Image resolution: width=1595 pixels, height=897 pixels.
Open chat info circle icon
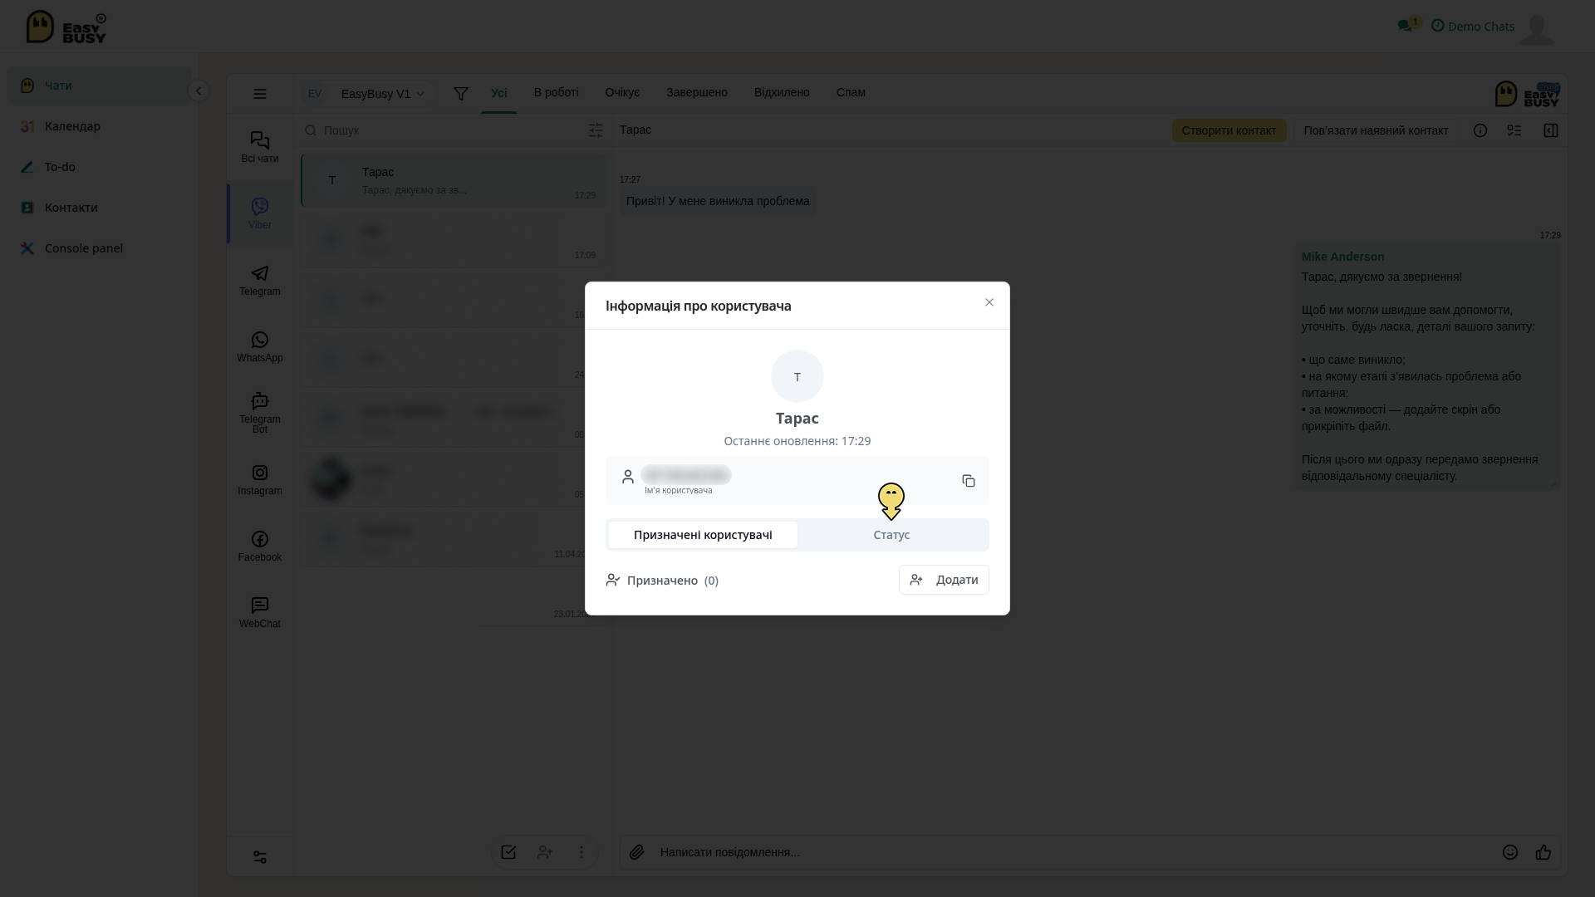pyautogui.click(x=1480, y=130)
